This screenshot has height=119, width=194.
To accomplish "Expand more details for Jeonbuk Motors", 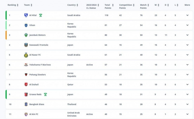I will click(x=187, y=35).
